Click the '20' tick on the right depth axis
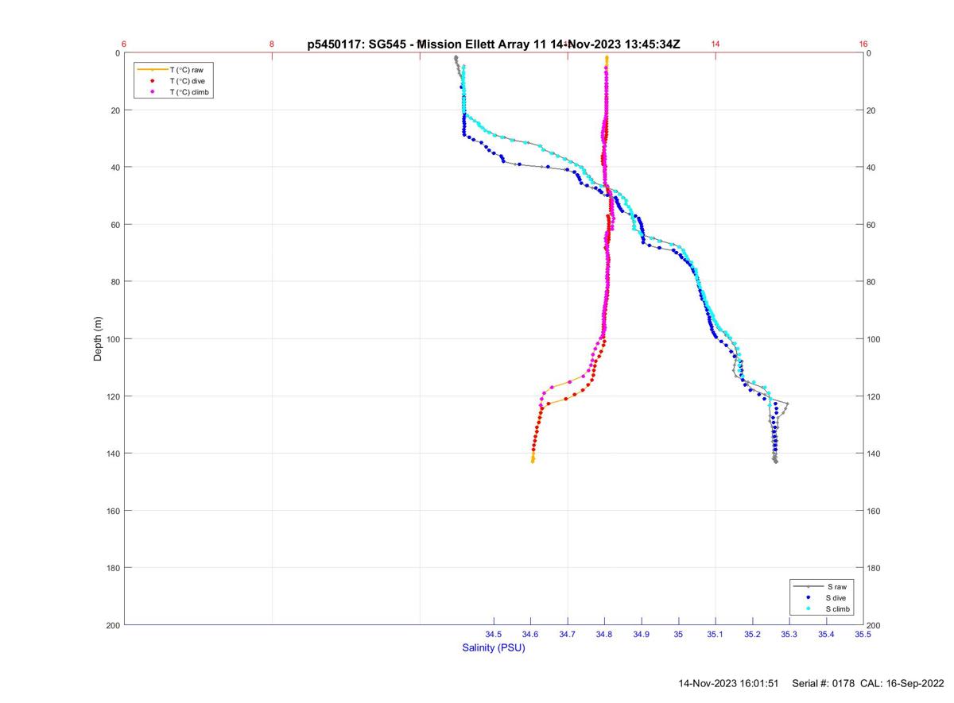Viewport: 954px width, 703px height. [x=872, y=110]
